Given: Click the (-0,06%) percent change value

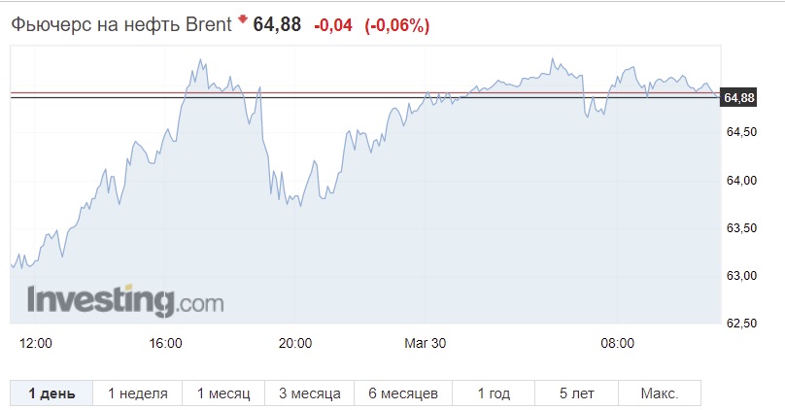Looking at the screenshot, I should coord(397,25).
